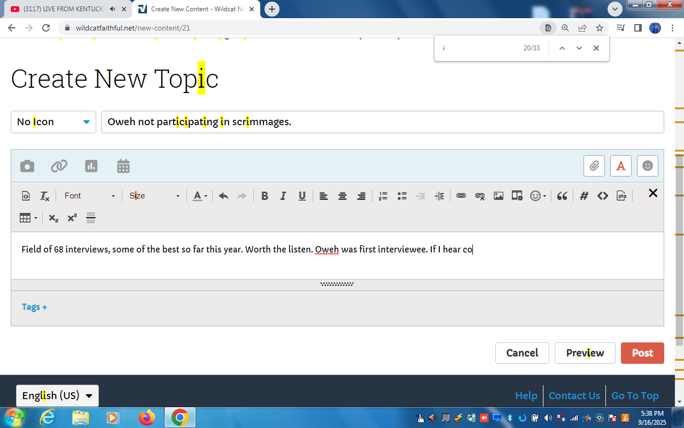
Task: Click the topic title input field
Action: point(383,122)
